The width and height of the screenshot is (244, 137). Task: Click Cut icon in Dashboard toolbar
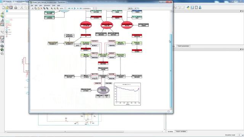click(x=32, y=8)
